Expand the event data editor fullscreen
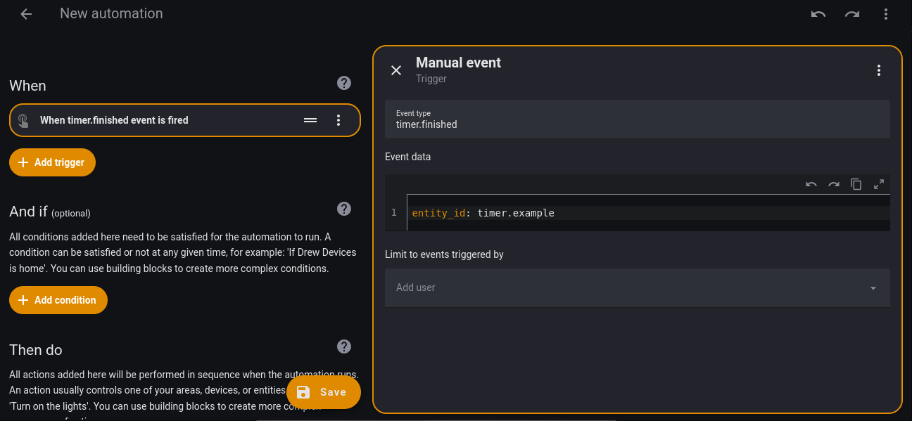The image size is (912, 421). (x=879, y=184)
